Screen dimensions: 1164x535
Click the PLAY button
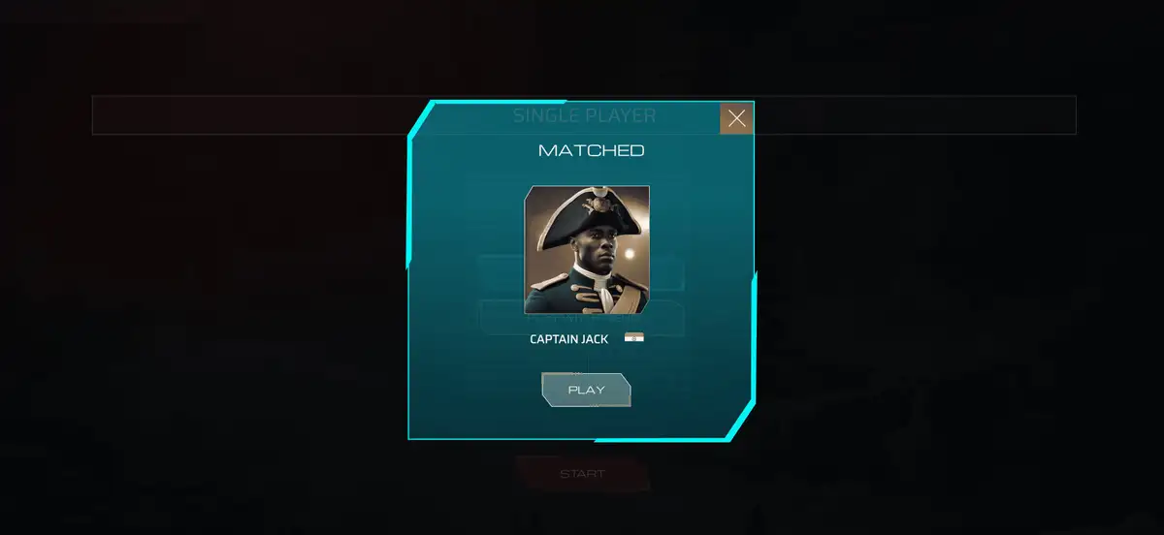586,390
